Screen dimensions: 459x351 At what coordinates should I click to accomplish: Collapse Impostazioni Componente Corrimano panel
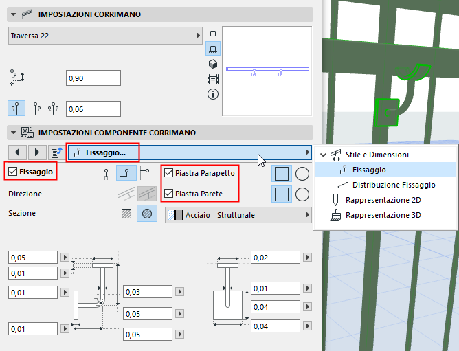(x=13, y=133)
